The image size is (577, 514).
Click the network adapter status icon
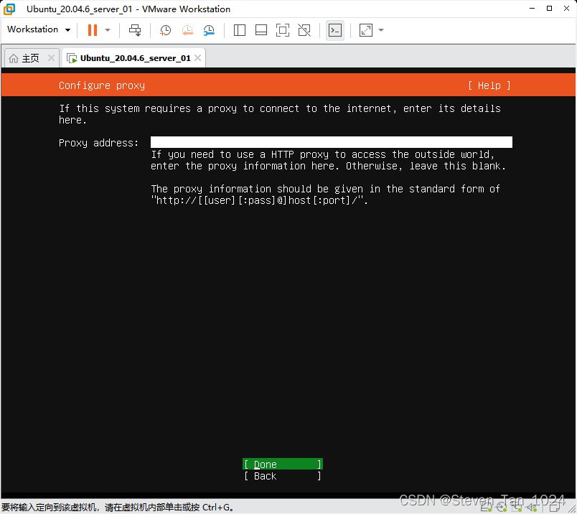[517, 508]
